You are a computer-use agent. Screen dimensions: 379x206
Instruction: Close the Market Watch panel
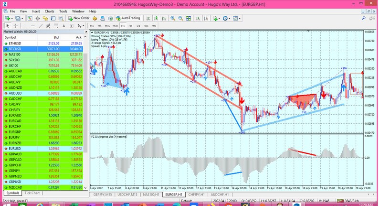pyautogui.click(x=86, y=32)
